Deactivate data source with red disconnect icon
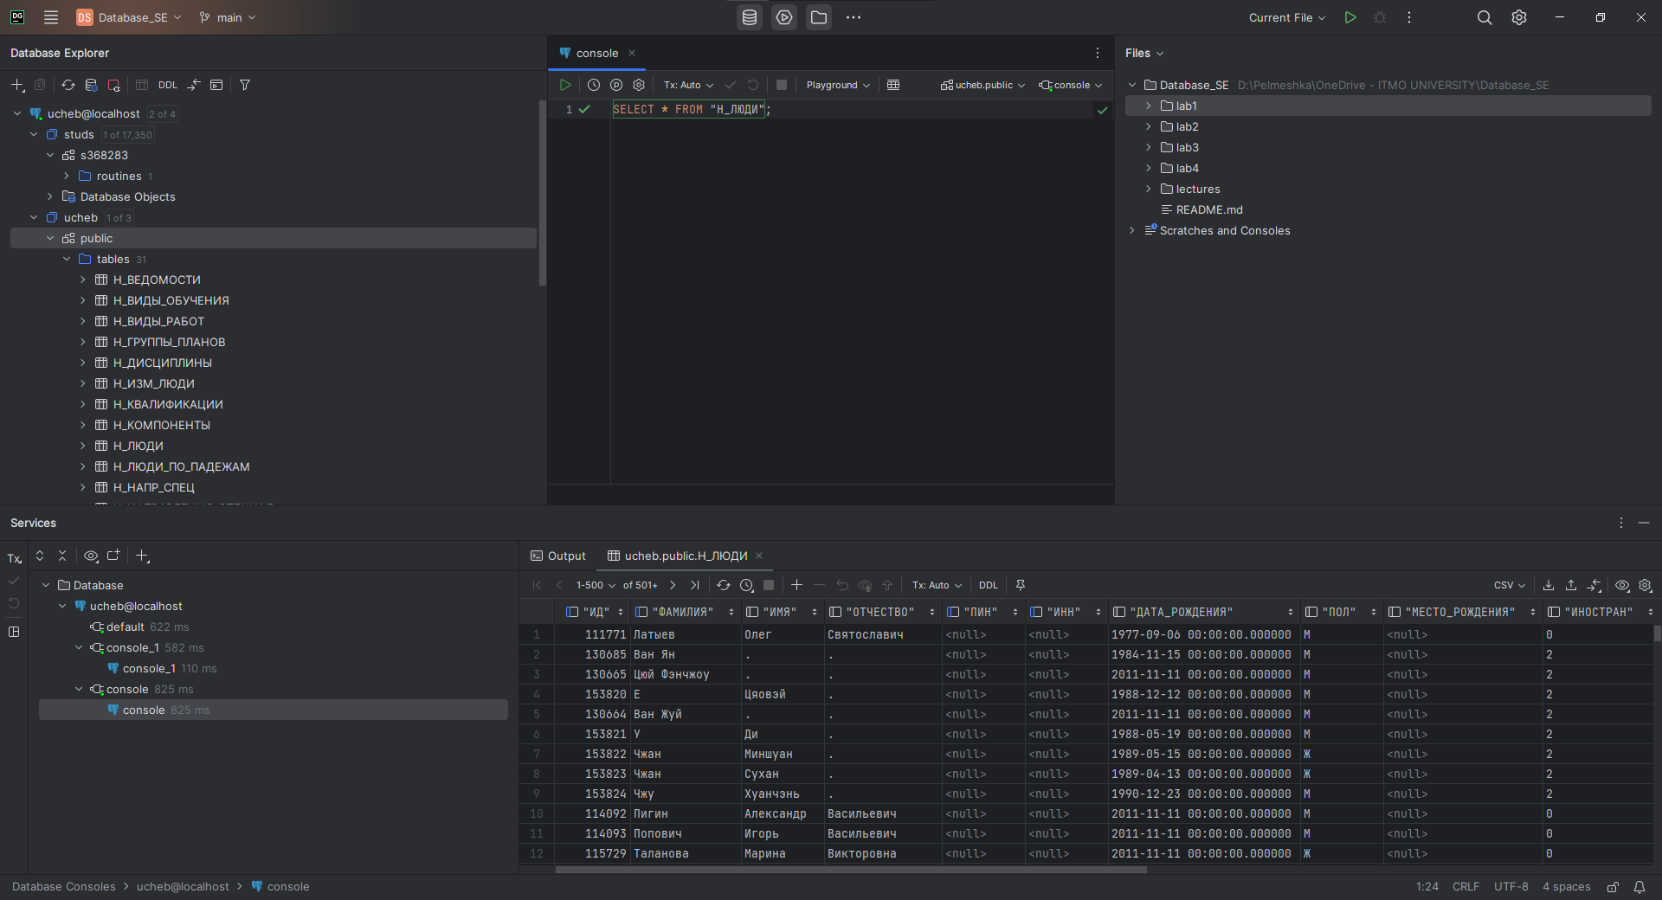Viewport: 1662px width, 900px height. click(x=113, y=85)
